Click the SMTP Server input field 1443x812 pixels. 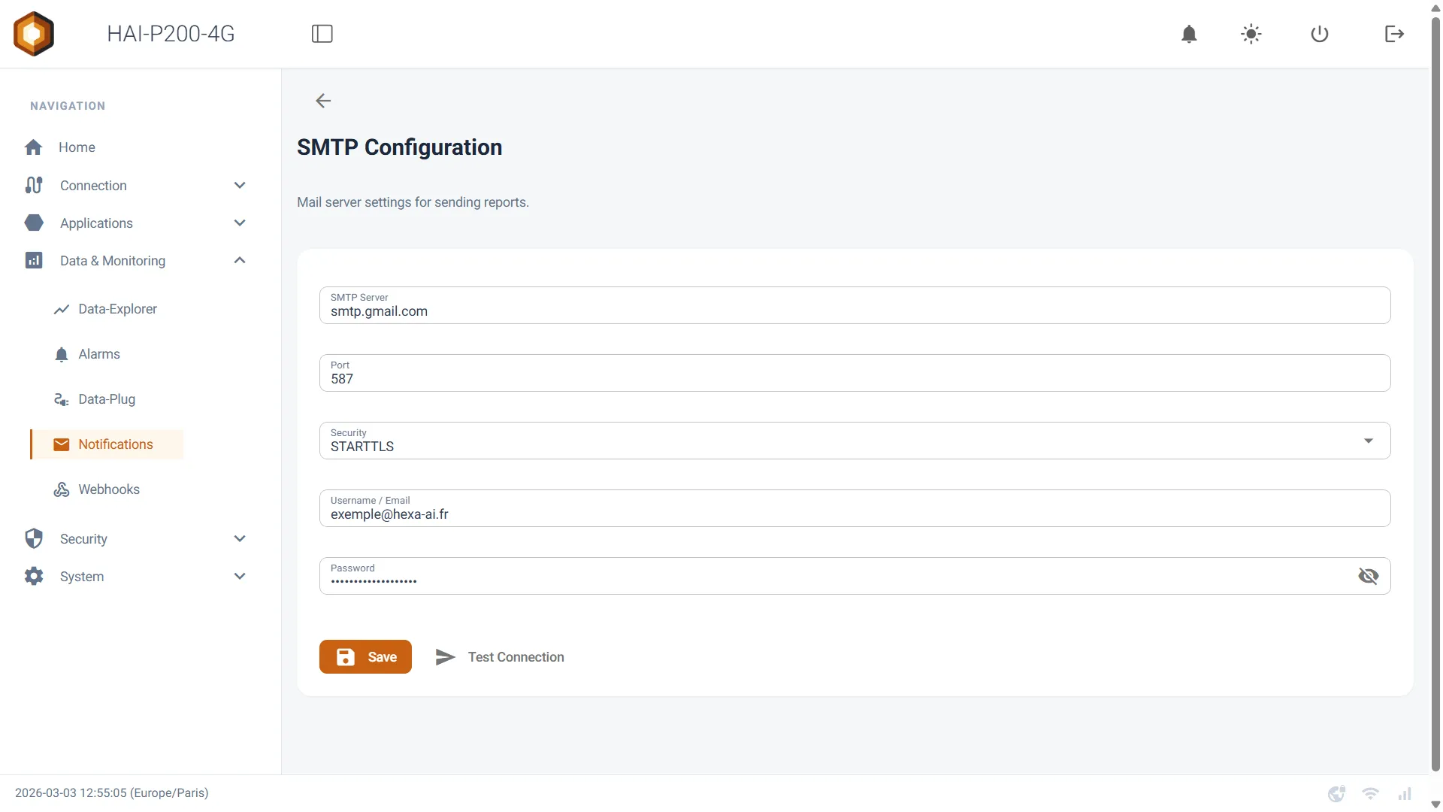[x=855, y=305]
